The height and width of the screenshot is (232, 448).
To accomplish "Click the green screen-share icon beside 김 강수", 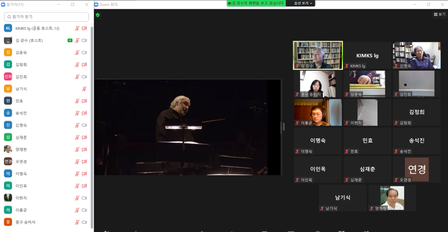I will (x=70, y=41).
